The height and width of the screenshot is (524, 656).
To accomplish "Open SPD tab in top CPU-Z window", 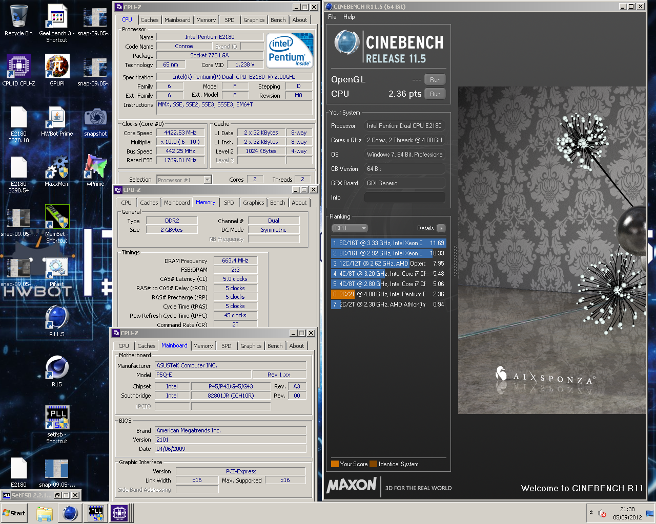I will [x=230, y=20].
